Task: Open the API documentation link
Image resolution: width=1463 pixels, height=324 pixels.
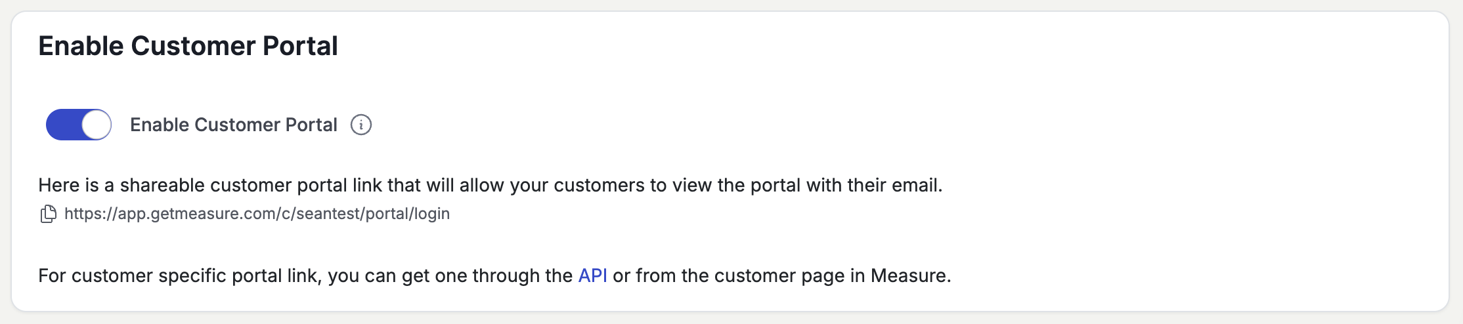Action: (x=592, y=275)
